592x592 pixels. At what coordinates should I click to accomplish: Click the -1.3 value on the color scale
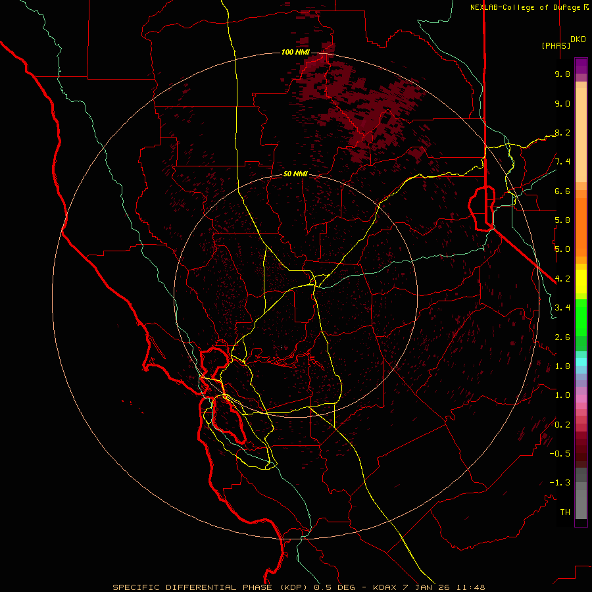pyautogui.click(x=560, y=483)
